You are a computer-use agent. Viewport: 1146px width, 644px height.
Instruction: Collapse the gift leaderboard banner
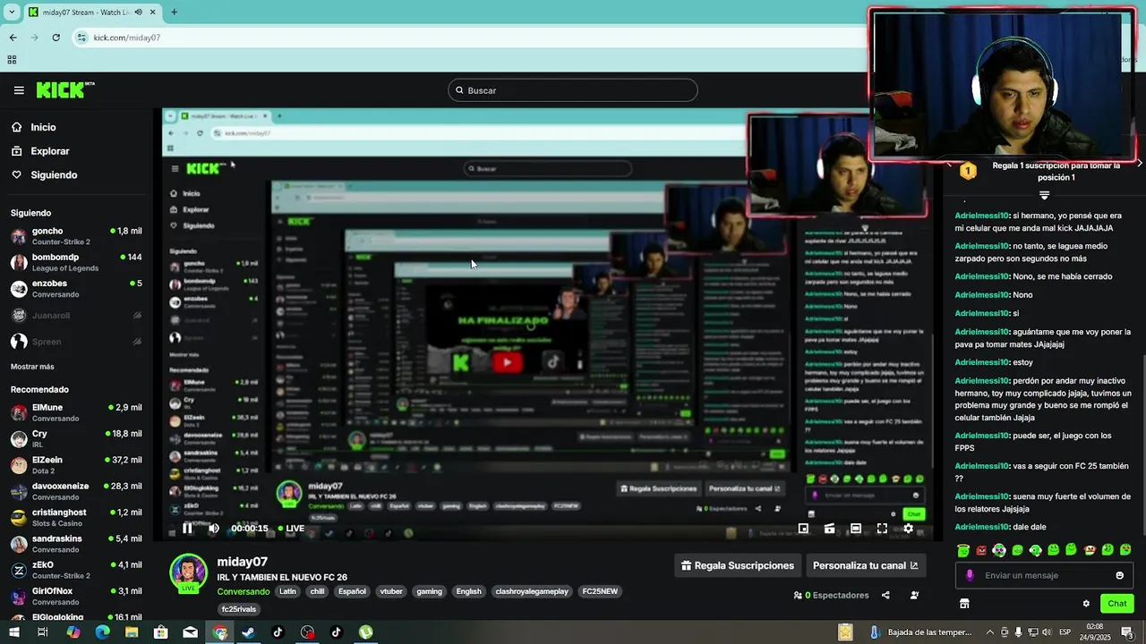click(x=1044, y=195)
